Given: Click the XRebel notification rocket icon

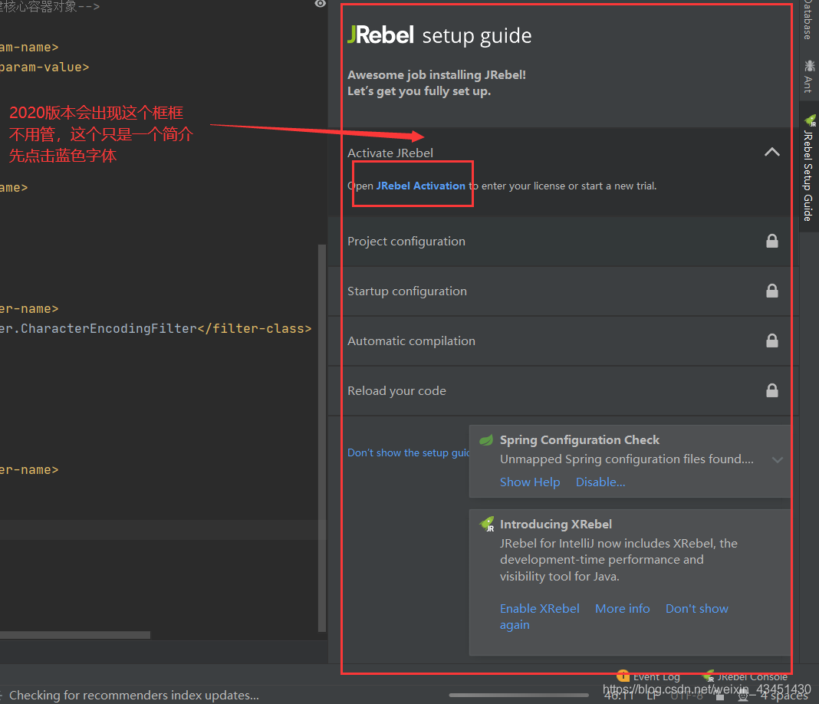Looking at the screenshot, I should point(487,525).
